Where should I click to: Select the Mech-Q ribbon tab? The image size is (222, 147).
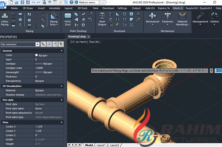[178, 8]
